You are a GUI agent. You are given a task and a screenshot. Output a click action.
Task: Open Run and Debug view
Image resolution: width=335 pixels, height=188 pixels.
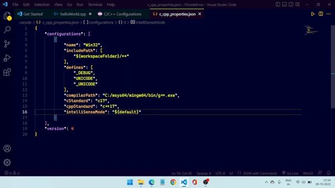click(x=7, y=58)
